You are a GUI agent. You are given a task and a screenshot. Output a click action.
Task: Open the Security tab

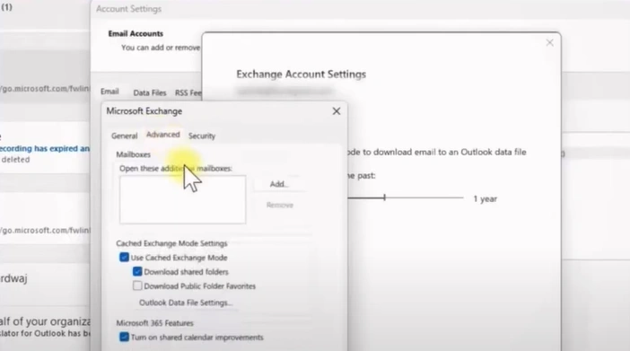[202, 136]
